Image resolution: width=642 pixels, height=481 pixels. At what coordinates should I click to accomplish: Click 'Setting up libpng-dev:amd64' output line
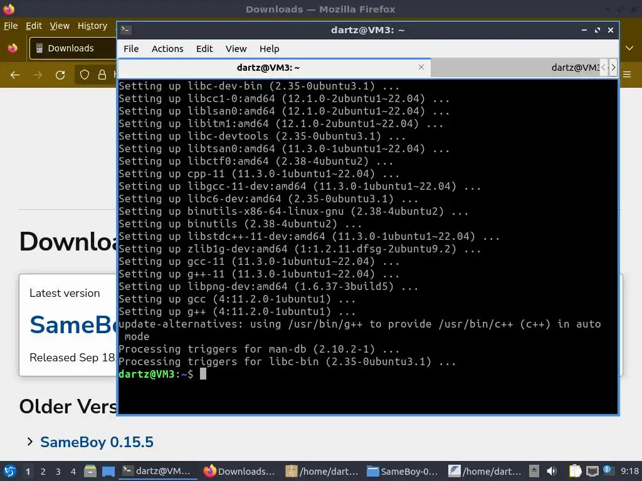coord(268,286)
